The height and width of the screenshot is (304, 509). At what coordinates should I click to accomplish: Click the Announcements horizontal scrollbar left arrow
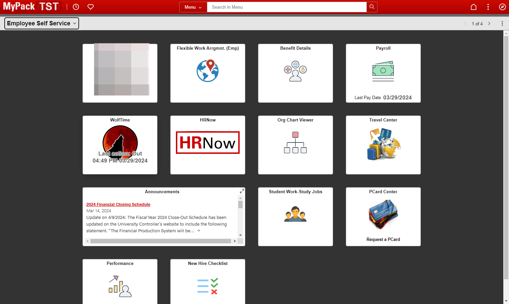(x=87, y=241)
